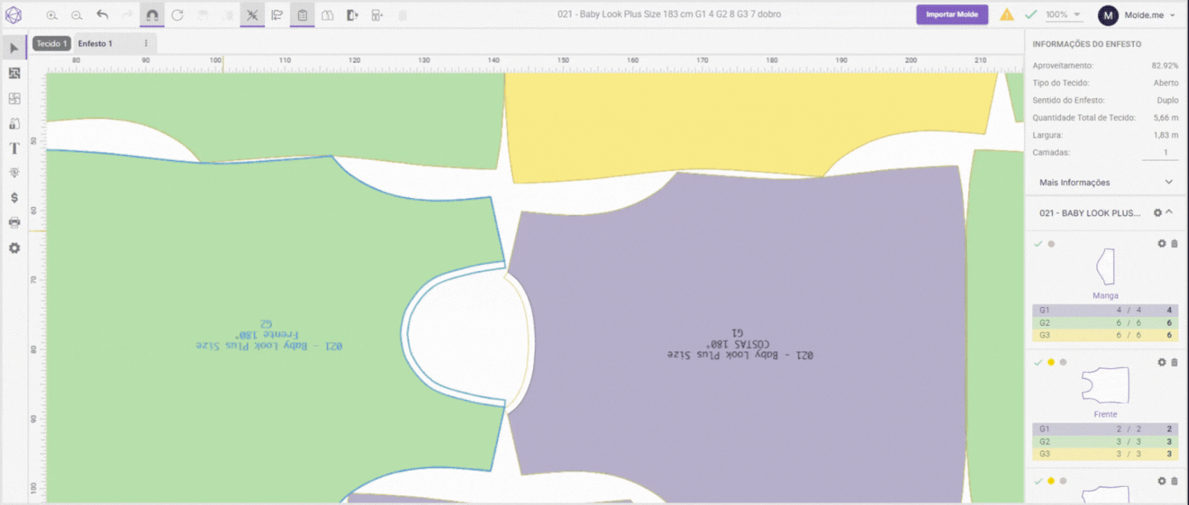Edit the Camadas layers input field
The image size is (1189, 505).
pyautogui.click(x=1159, y=153)
